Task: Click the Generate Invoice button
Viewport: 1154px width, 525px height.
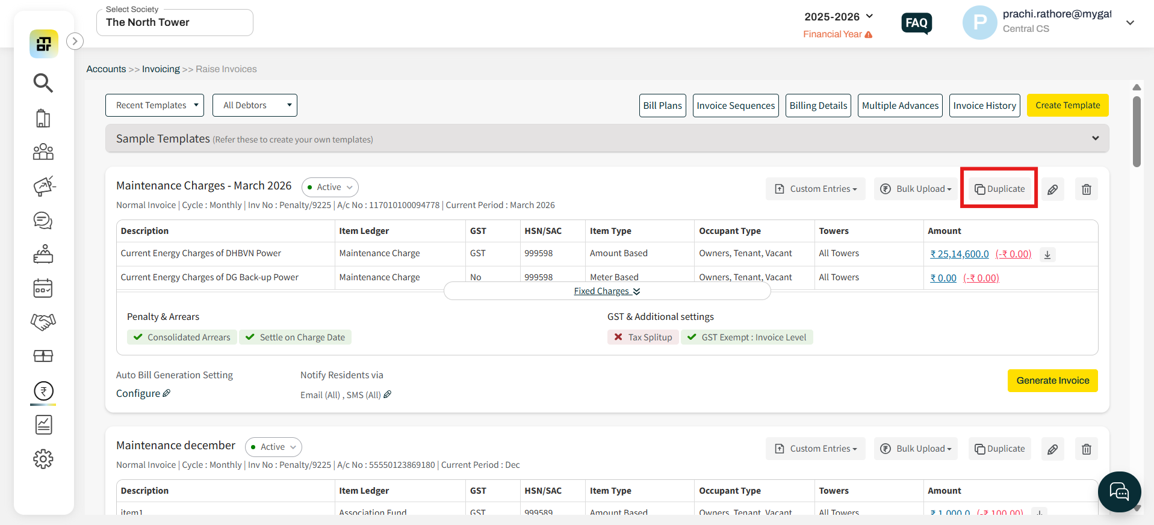Action: pyautogui.click(x=1053, y=381)
